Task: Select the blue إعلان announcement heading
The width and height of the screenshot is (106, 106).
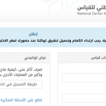Action: click(33, 34)
